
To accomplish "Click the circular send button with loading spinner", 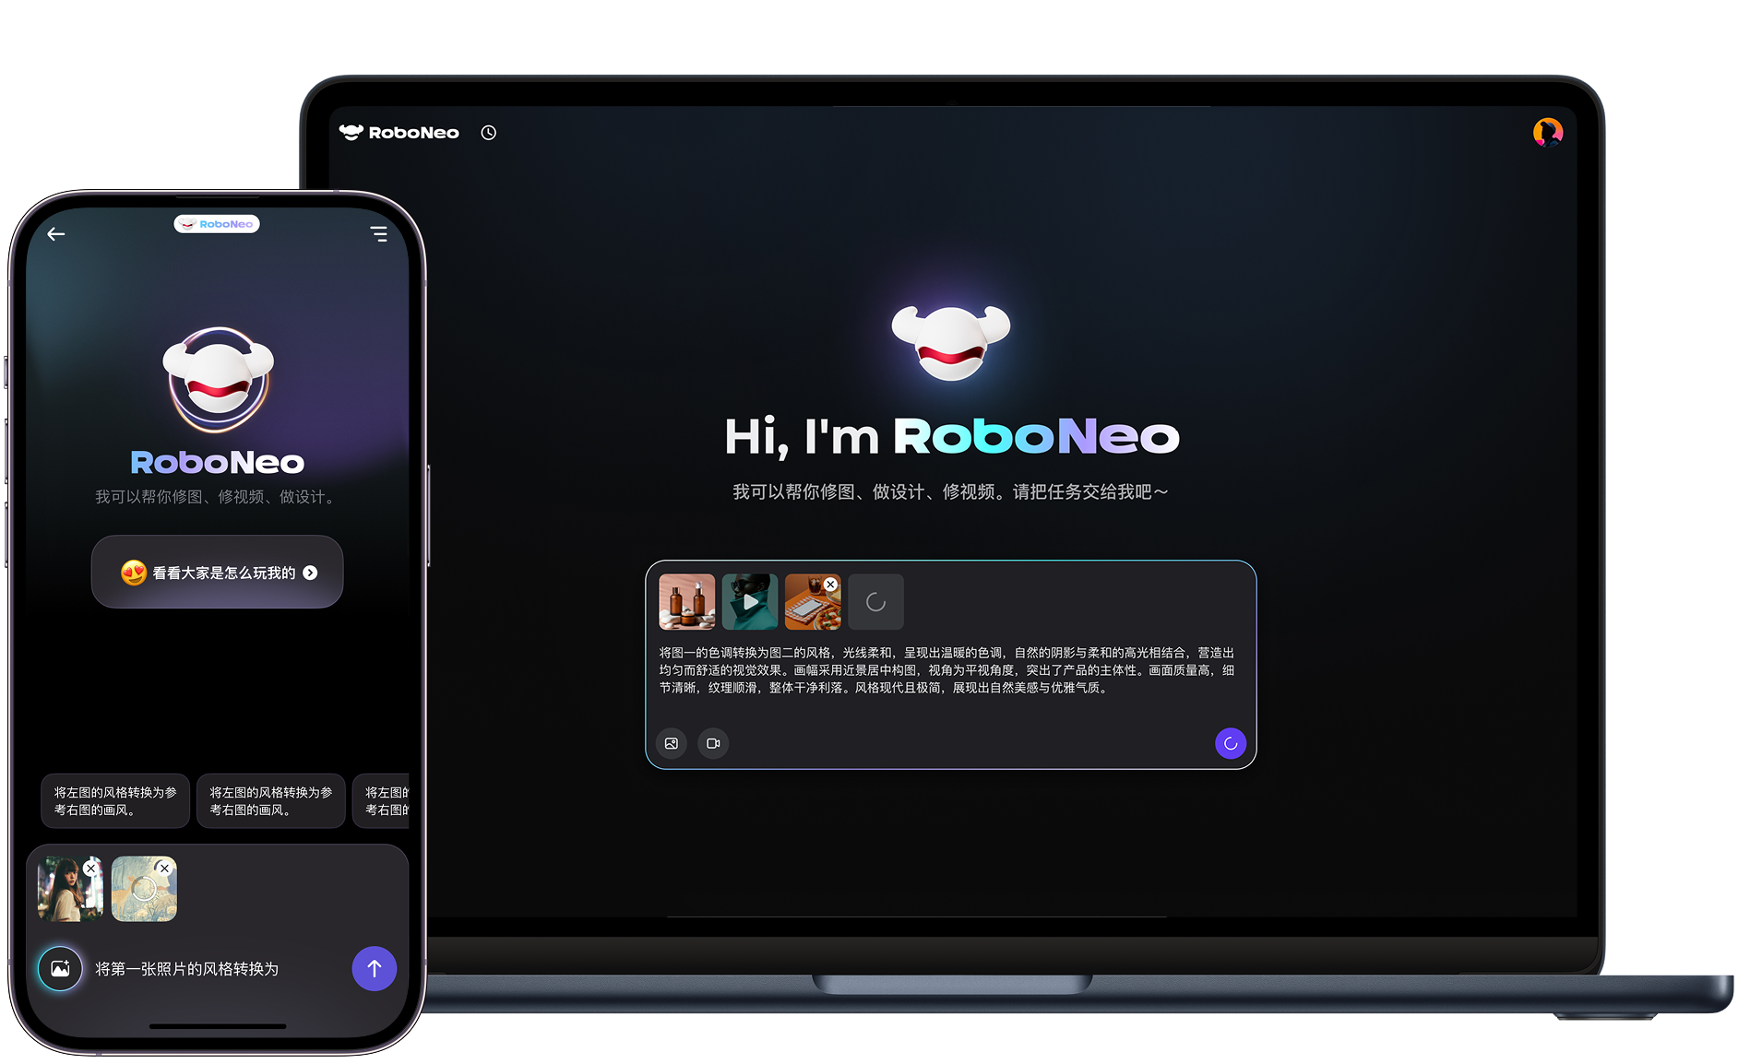I will tap(1230, 743).
